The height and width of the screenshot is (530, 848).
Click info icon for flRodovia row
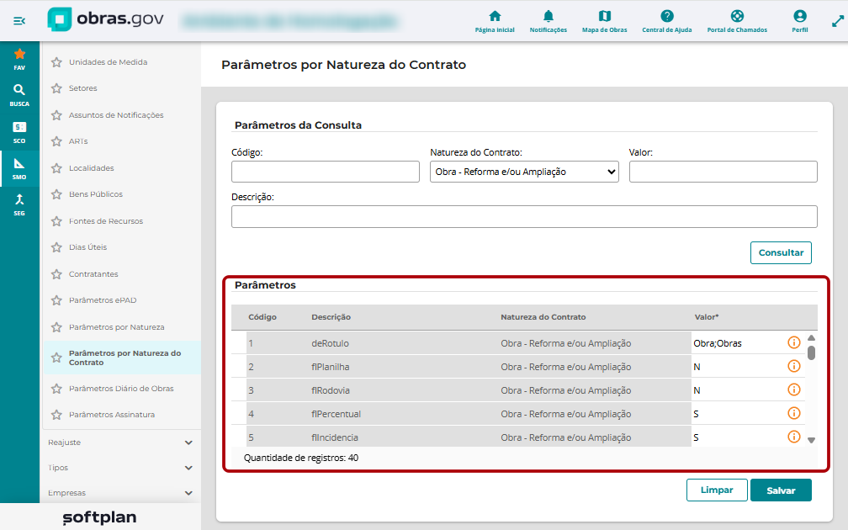click(x=793, y=390)
